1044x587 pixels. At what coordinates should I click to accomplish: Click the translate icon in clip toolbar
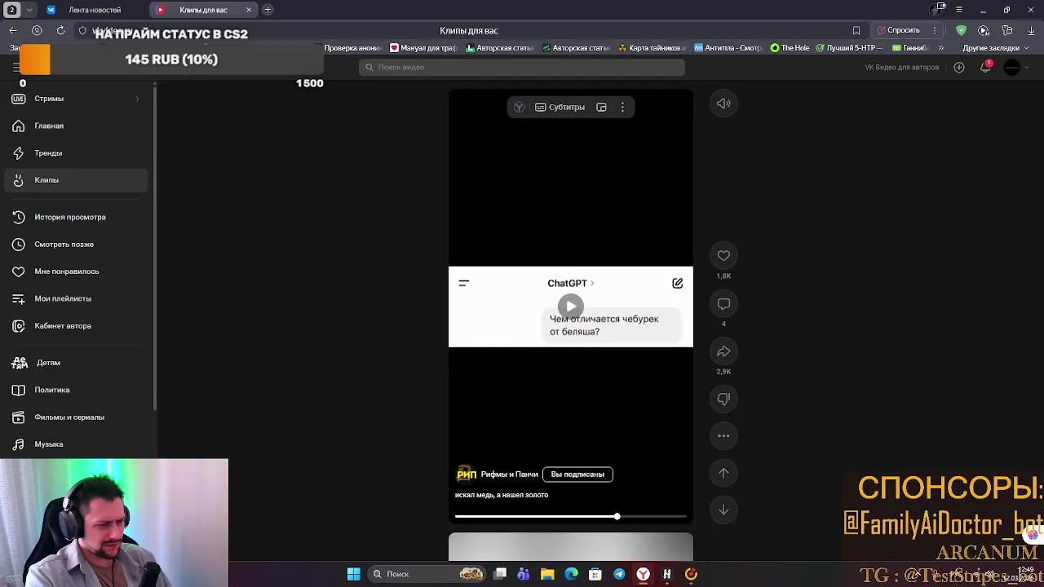coord(519,107)
